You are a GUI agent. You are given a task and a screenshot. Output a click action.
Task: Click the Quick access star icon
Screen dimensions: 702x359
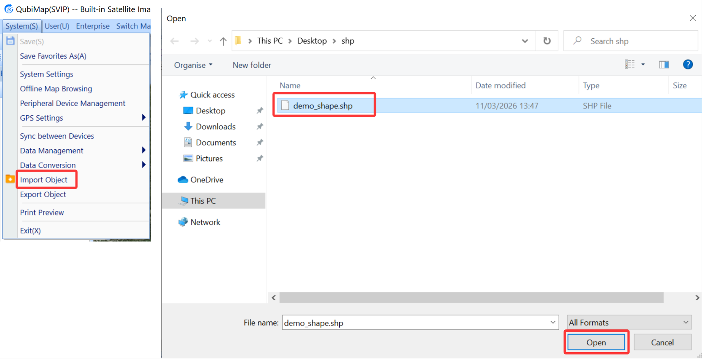pyautogui.click(x=183, y=95)
